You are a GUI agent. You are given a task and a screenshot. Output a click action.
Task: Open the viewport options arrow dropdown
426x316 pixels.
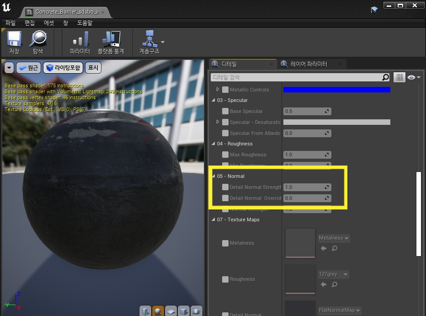tap(9, 68)
